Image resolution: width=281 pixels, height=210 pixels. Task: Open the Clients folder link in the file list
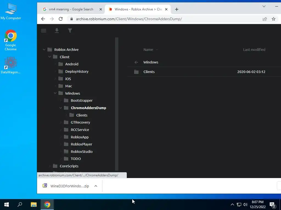click(x=149, y=72)
